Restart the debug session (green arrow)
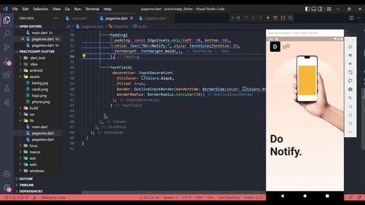 click(x=275, y=18)
